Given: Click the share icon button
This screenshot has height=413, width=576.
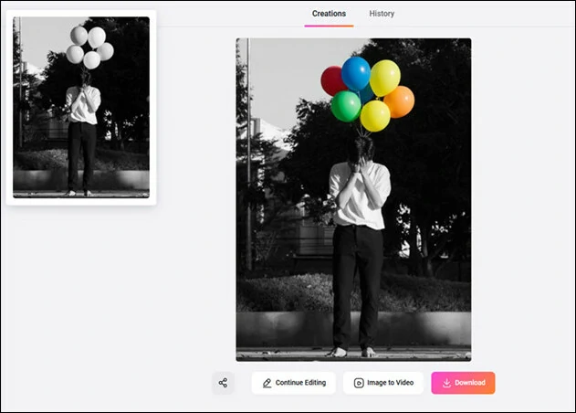Looking at the screenshot, I should pos(223,383).
